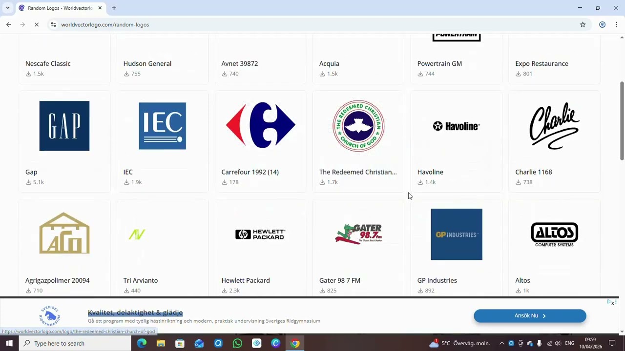Open WhatsApp from the taskbar
This screenshot has height=351, width=625.
[237, 343]
